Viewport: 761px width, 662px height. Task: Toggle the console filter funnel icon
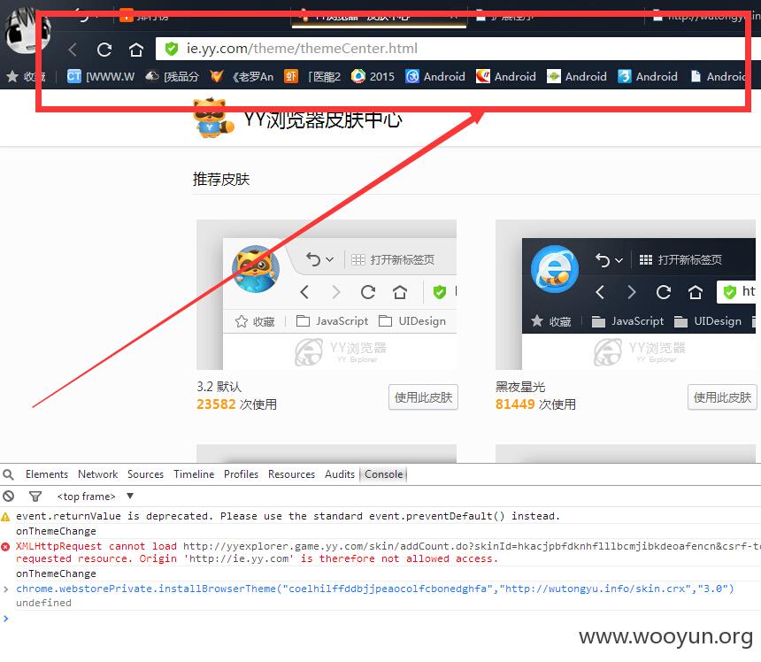pos(35,496)
